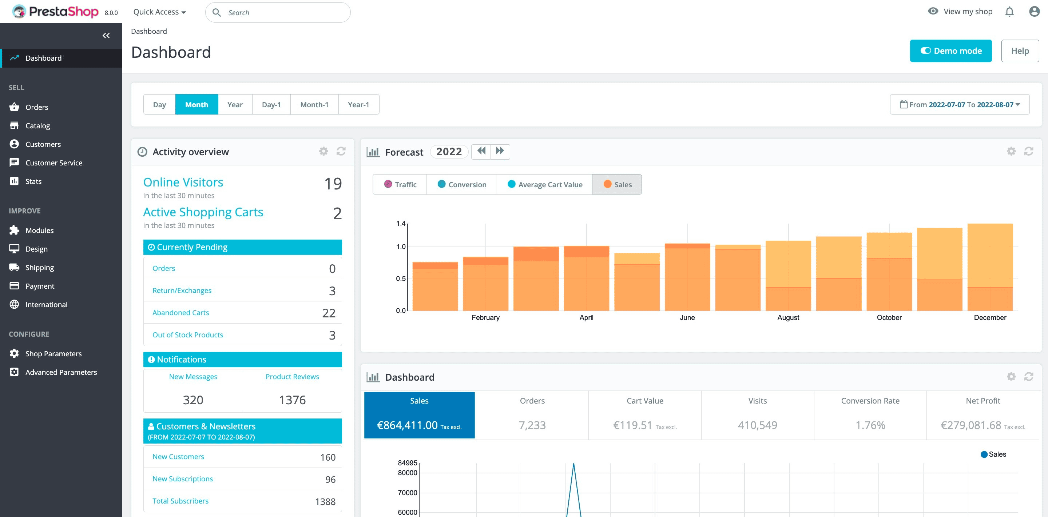The image size is (1048, 517).
Task: Toggle Sales filter in Forecast chart
Action: (616, 184)
